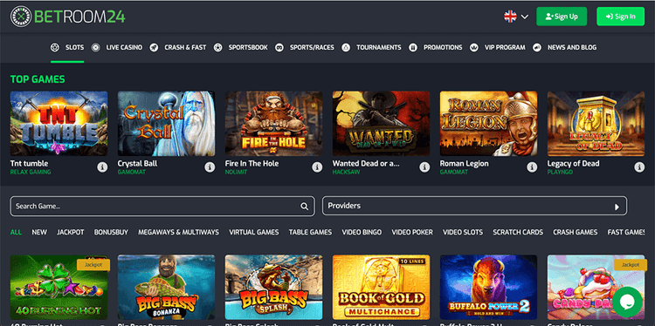Open the Crystal Ball game thumbnail
Viewport: 655px width, 326px height.
(166, 124)
